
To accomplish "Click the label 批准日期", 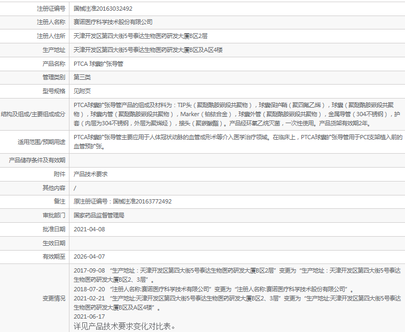I will pyautogui.click(x=54, y=229).
